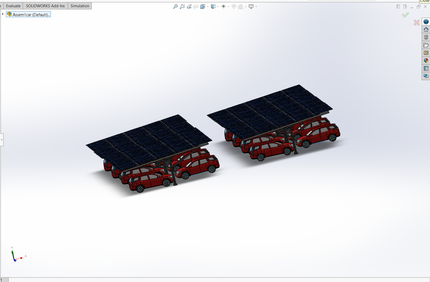Viewport: 430px width, 282px height.
Task: Click the SOLIDWORKS Add-Ins tab
Action: [45, 6]
